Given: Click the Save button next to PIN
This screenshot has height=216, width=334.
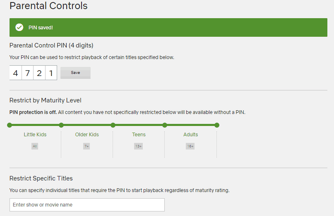Looking at the screenshot, I should tap(75, 73).
